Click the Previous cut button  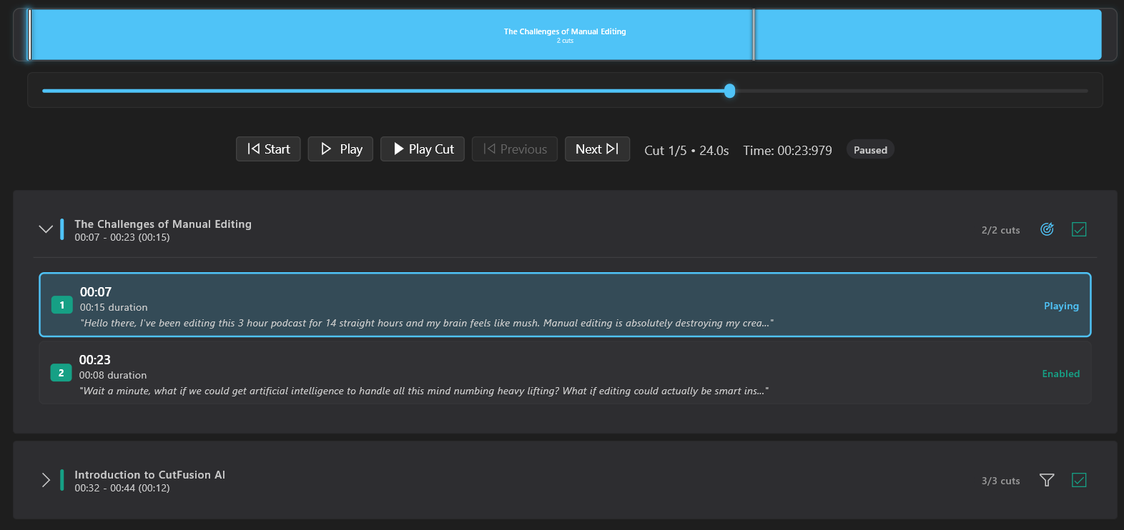(x=515, y=149)
